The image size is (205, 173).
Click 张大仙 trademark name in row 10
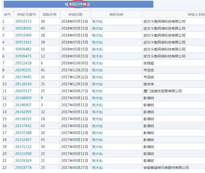click(97, 84)
